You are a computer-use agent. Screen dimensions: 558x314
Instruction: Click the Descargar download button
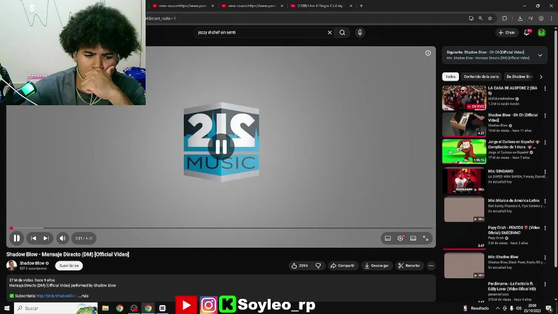tap(377, 266)
